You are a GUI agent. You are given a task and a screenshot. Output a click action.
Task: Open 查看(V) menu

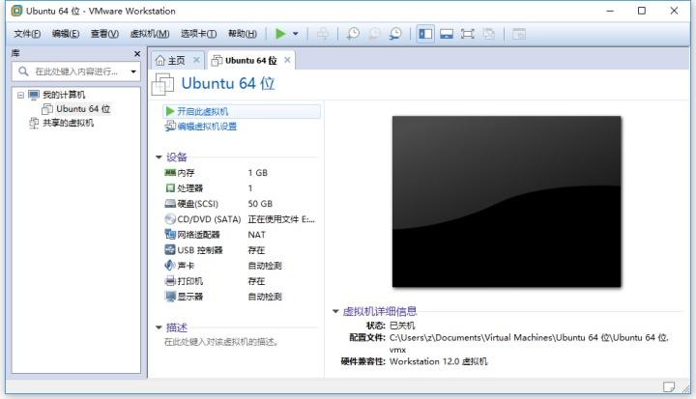tap(104, 34)
